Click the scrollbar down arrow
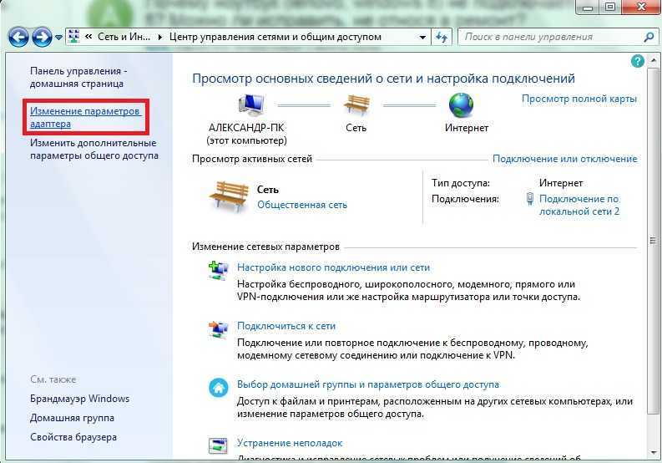662x463 pixels. (x=653, y=453)
